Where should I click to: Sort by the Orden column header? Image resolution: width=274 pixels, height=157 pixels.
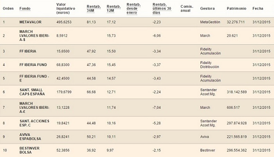coord(8,8)
